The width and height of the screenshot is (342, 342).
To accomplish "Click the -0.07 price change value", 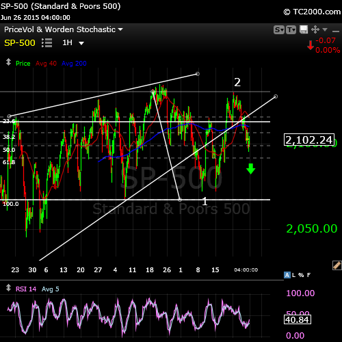I will tap(326, 40).
